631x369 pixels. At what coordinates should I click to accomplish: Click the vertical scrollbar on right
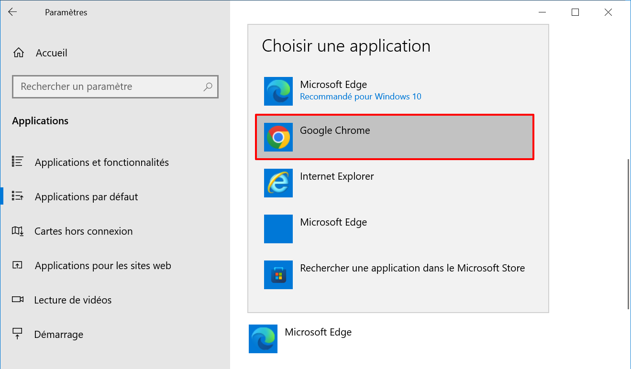pyautogui.click(x=629, y=234)
